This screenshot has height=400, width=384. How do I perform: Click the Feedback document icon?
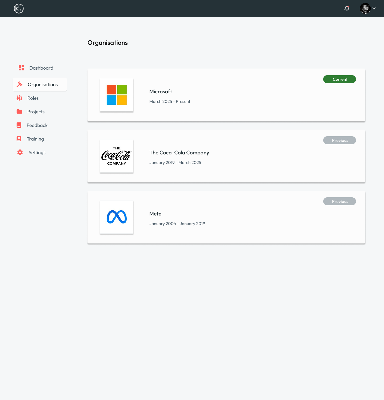pyautogui.click(x=19, y=125)
